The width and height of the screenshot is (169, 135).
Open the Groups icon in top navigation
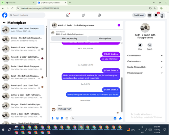coord(99,15)
